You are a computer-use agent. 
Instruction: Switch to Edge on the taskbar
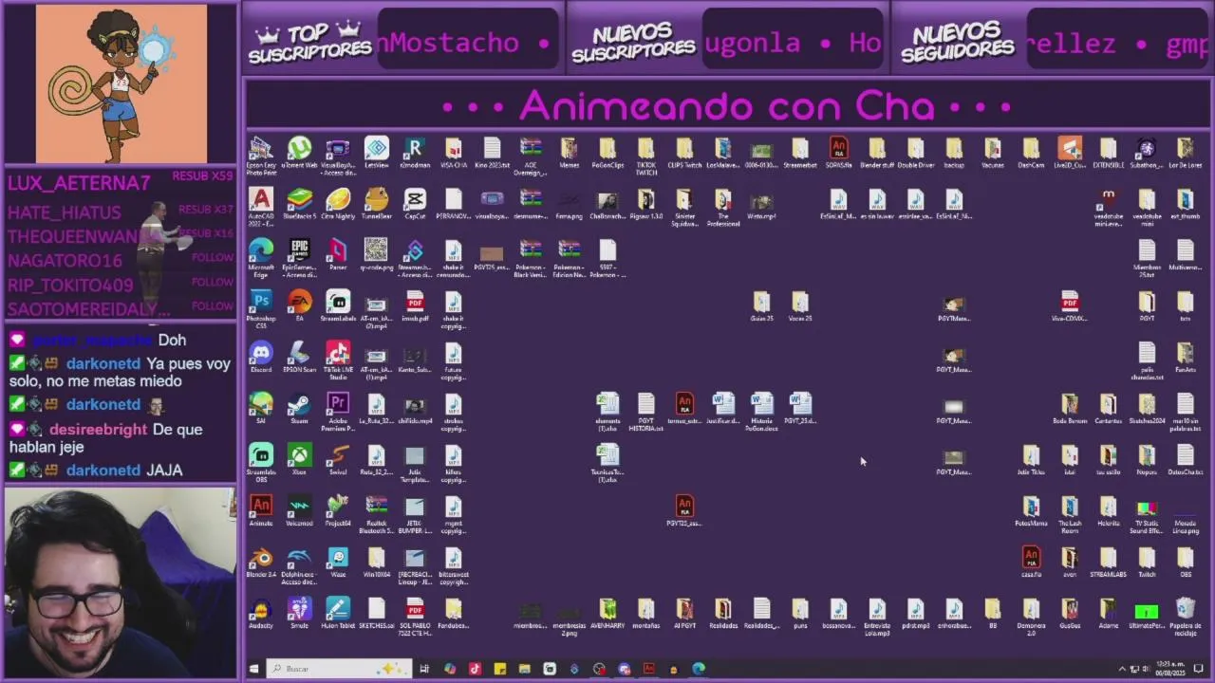click(x=699, y=669)
